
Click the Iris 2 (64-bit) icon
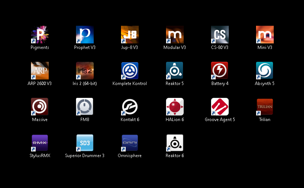(x=85, y=71)
